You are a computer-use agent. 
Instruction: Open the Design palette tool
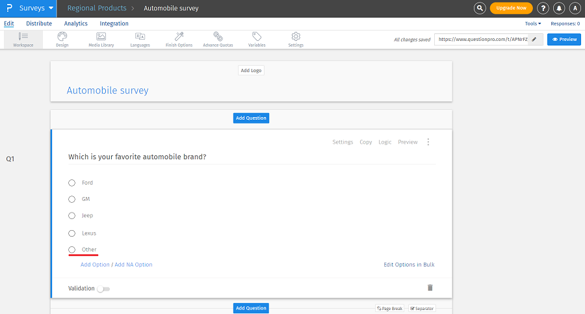click(x=62, y=39)
